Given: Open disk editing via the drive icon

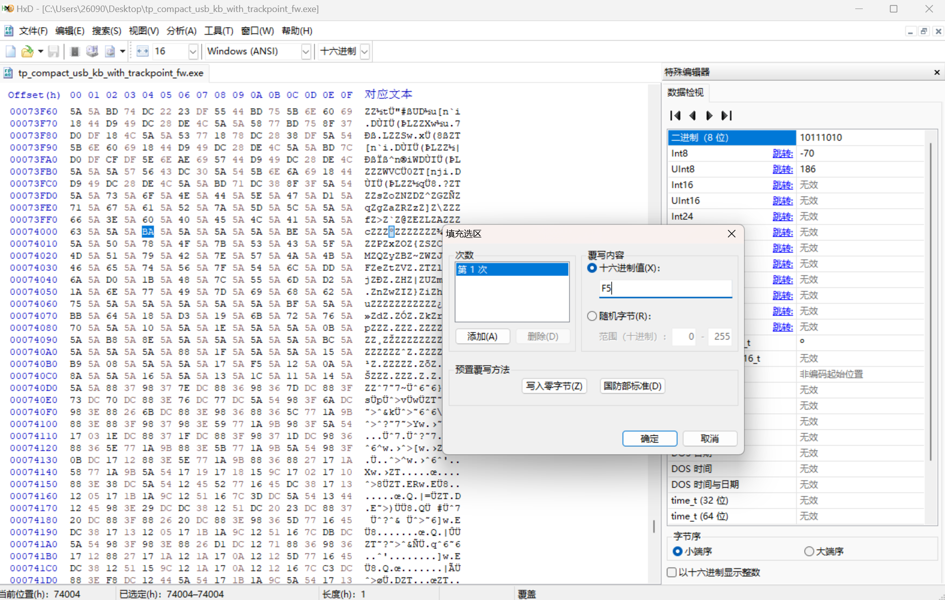Looking at the screenshot, I should [92, 51].
